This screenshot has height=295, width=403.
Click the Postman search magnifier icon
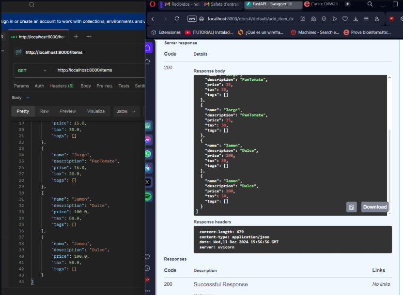31,4
